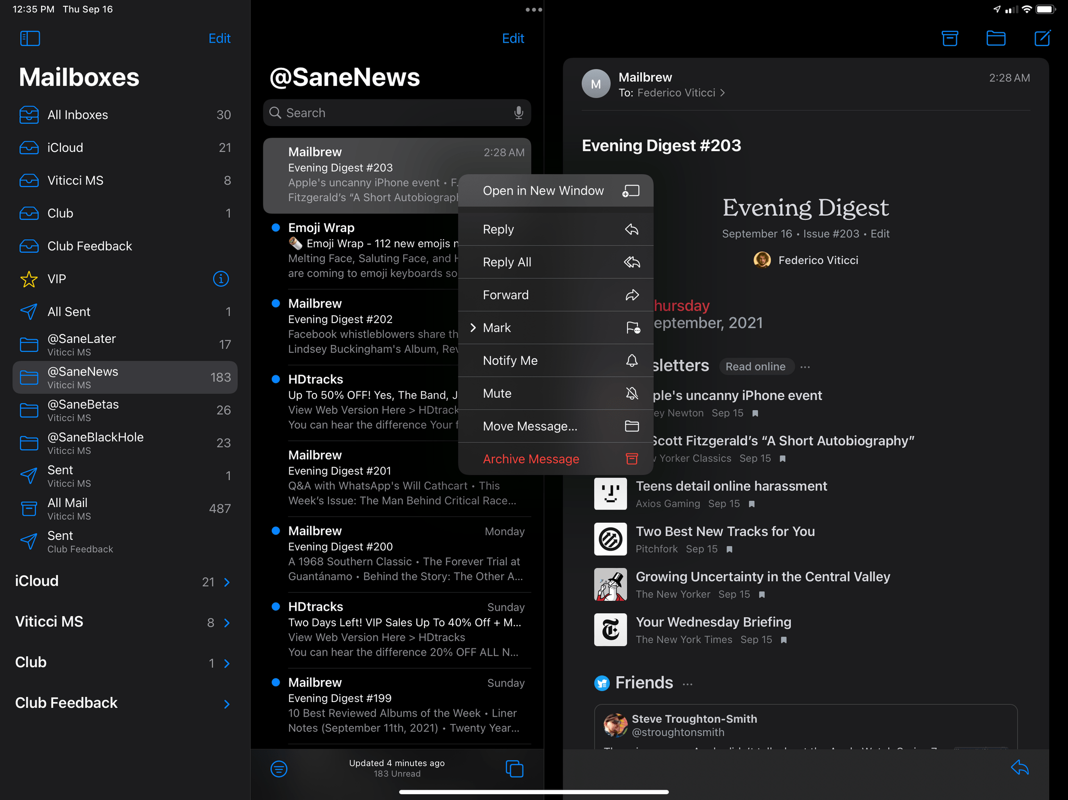Tap Edit in Mailboxes sidebar
The height and width of the screenshot is (800, 1068).
(220, 38)
